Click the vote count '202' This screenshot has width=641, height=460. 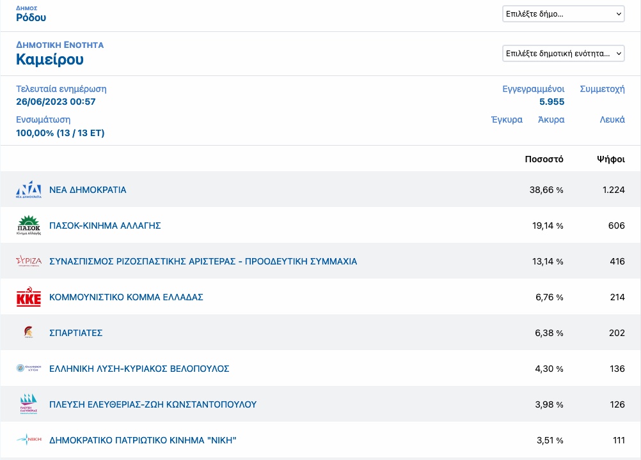617,333
